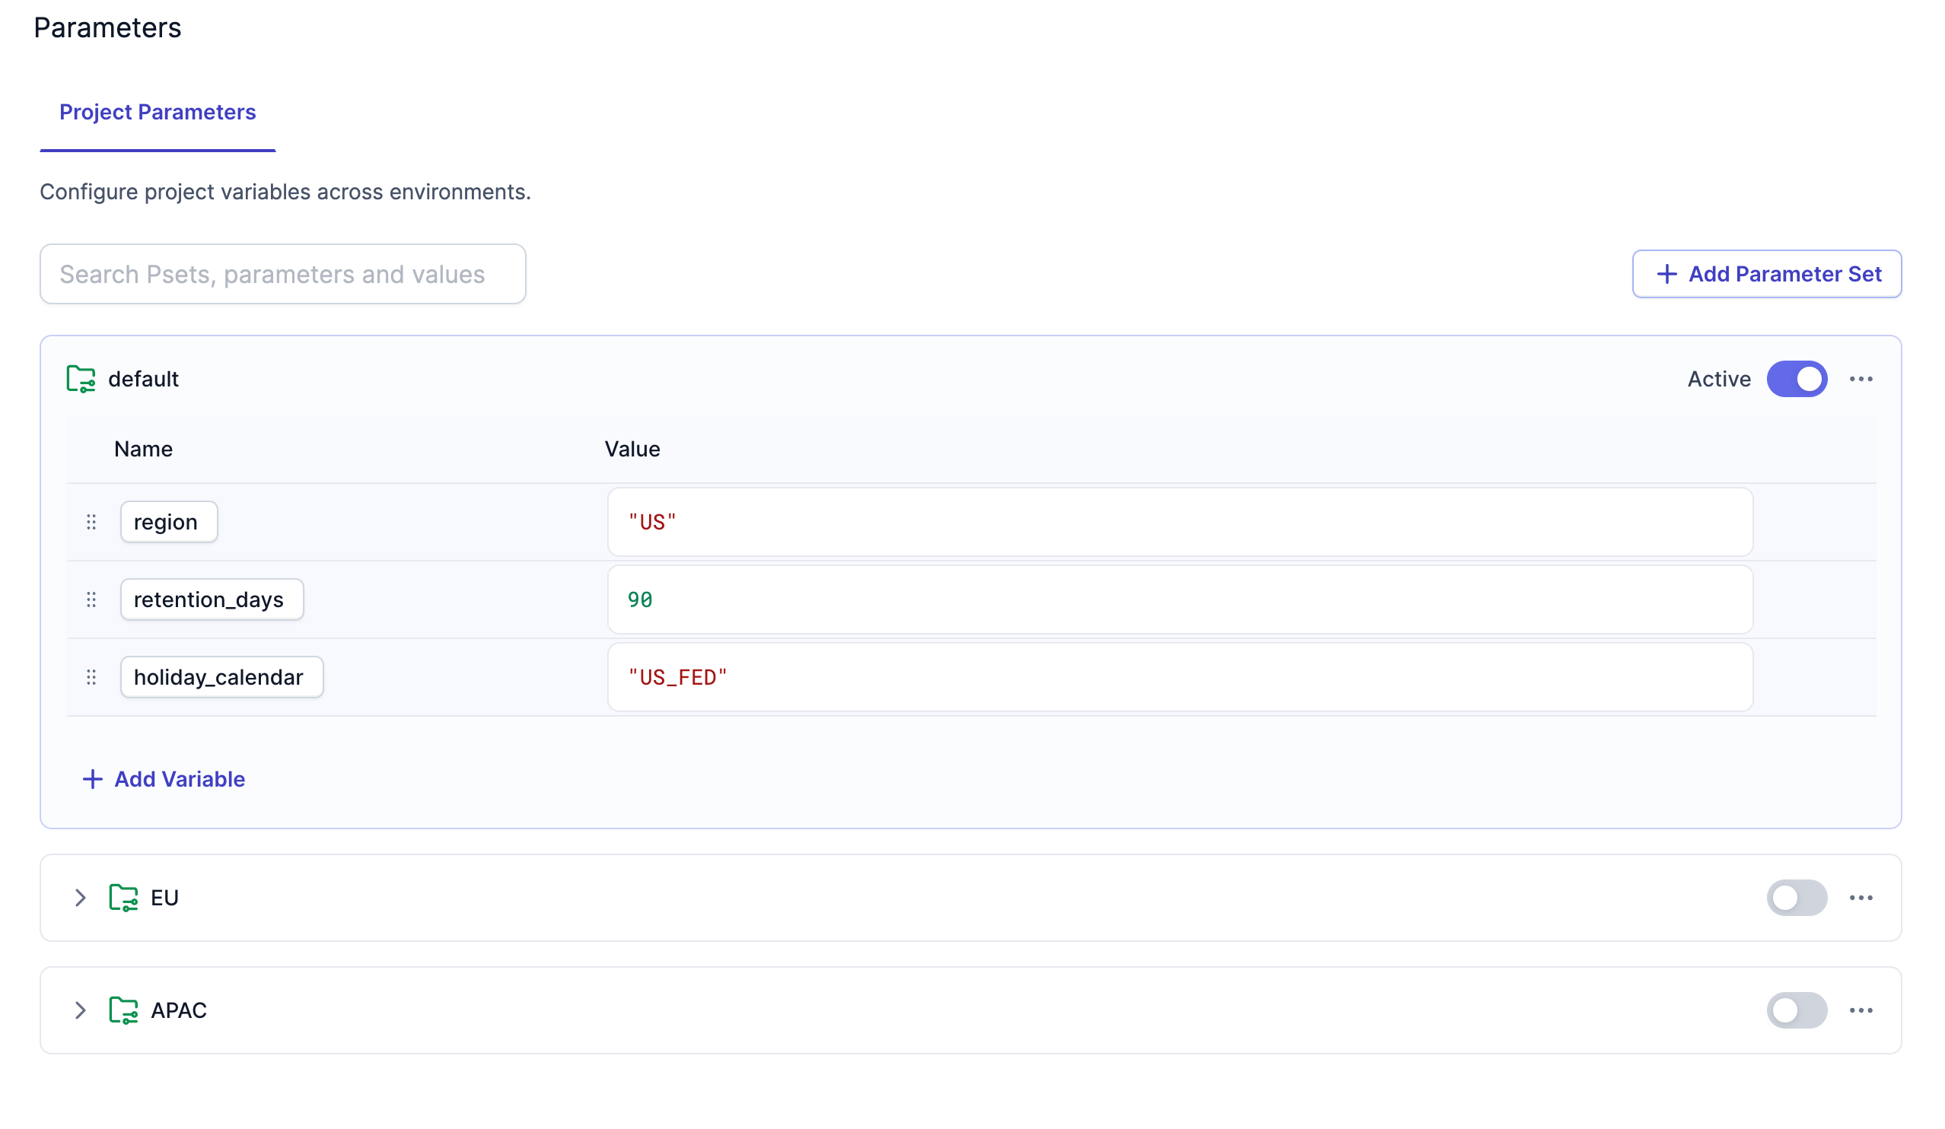Image resolution: width=1945 pixels, height=1129 pixels.
Task: Click the holiday_calendar name field
Action: coord(221,677)
